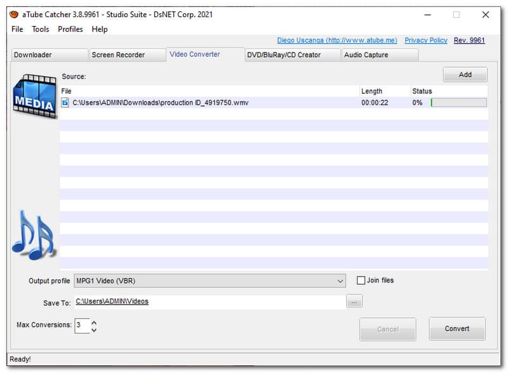Click the blue music notes icon
508x373 pixels.
click(x=33, y=235)
